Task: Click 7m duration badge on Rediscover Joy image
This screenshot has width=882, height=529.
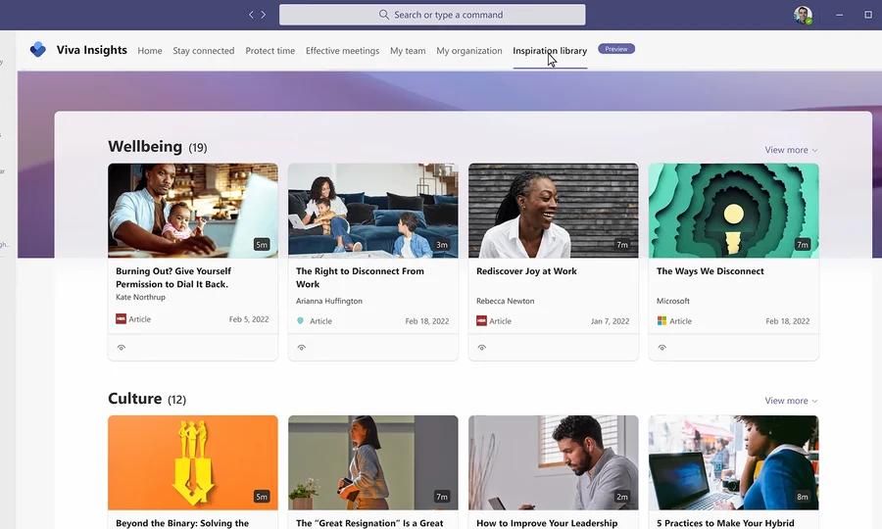Action: pos(622,245)
